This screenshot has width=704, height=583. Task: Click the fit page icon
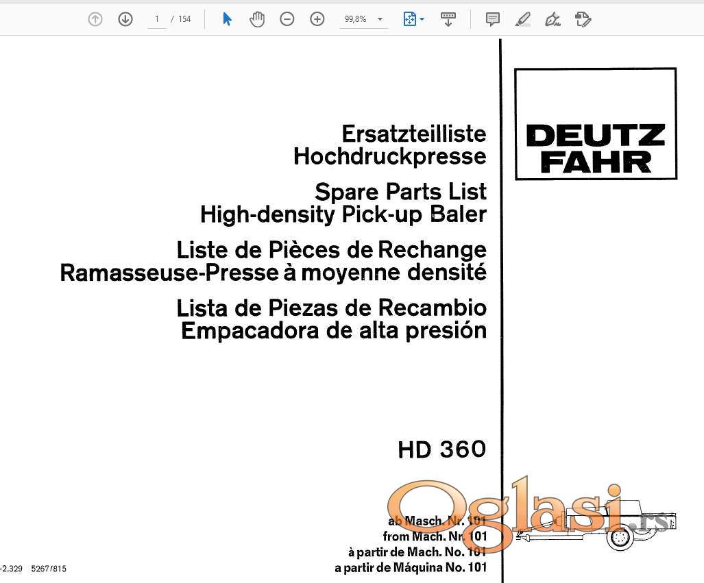[x=409, y=19]
